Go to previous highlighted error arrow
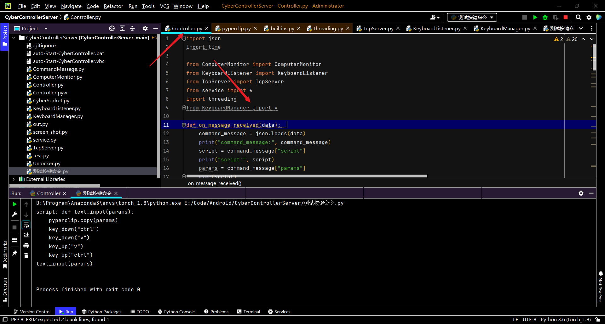This screenshot has height=324, width=605. 583,39
